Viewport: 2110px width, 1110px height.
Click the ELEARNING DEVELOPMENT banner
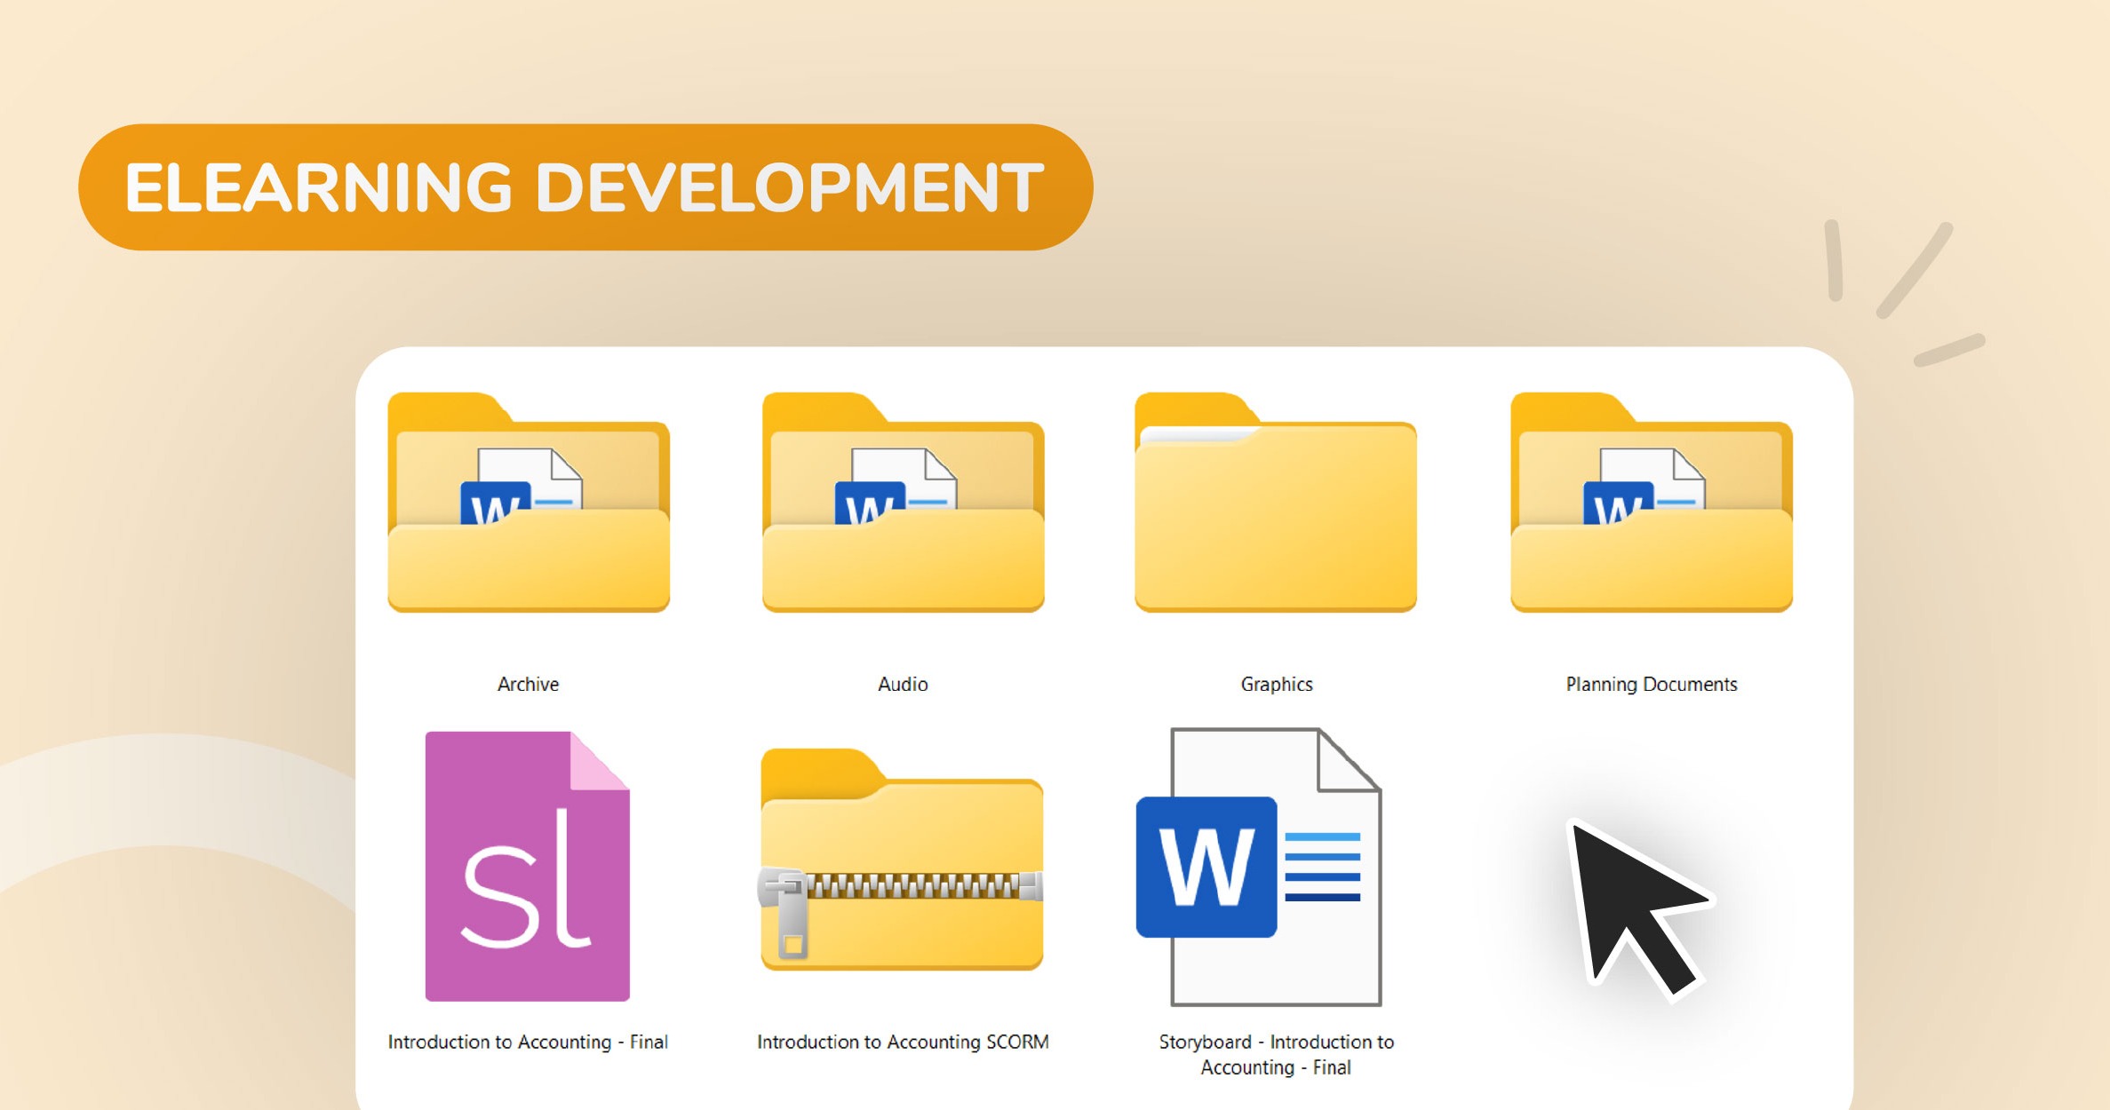585,187
